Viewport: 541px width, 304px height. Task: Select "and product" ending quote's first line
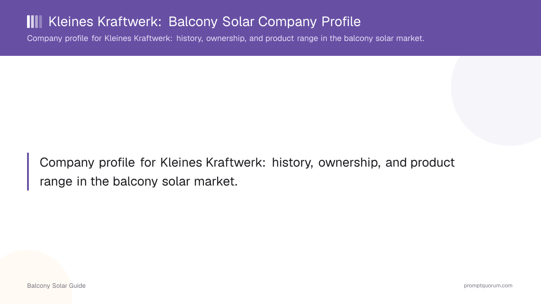point(420,162)
